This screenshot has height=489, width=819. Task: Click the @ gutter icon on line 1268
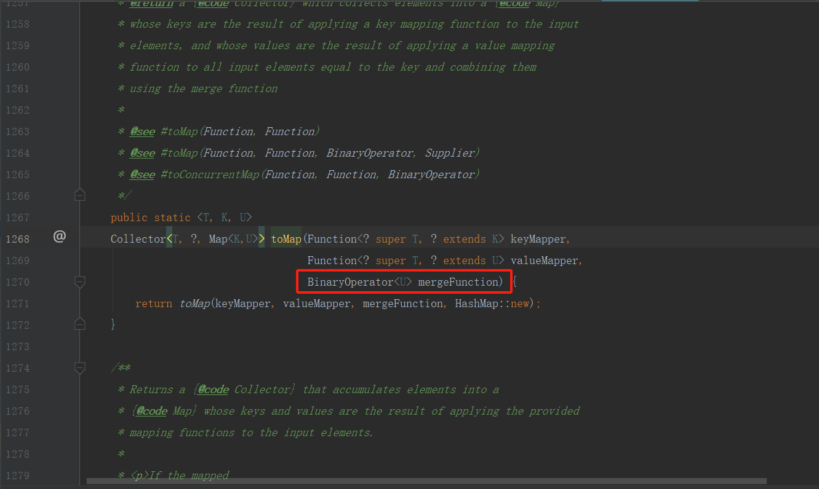point(60,237)
